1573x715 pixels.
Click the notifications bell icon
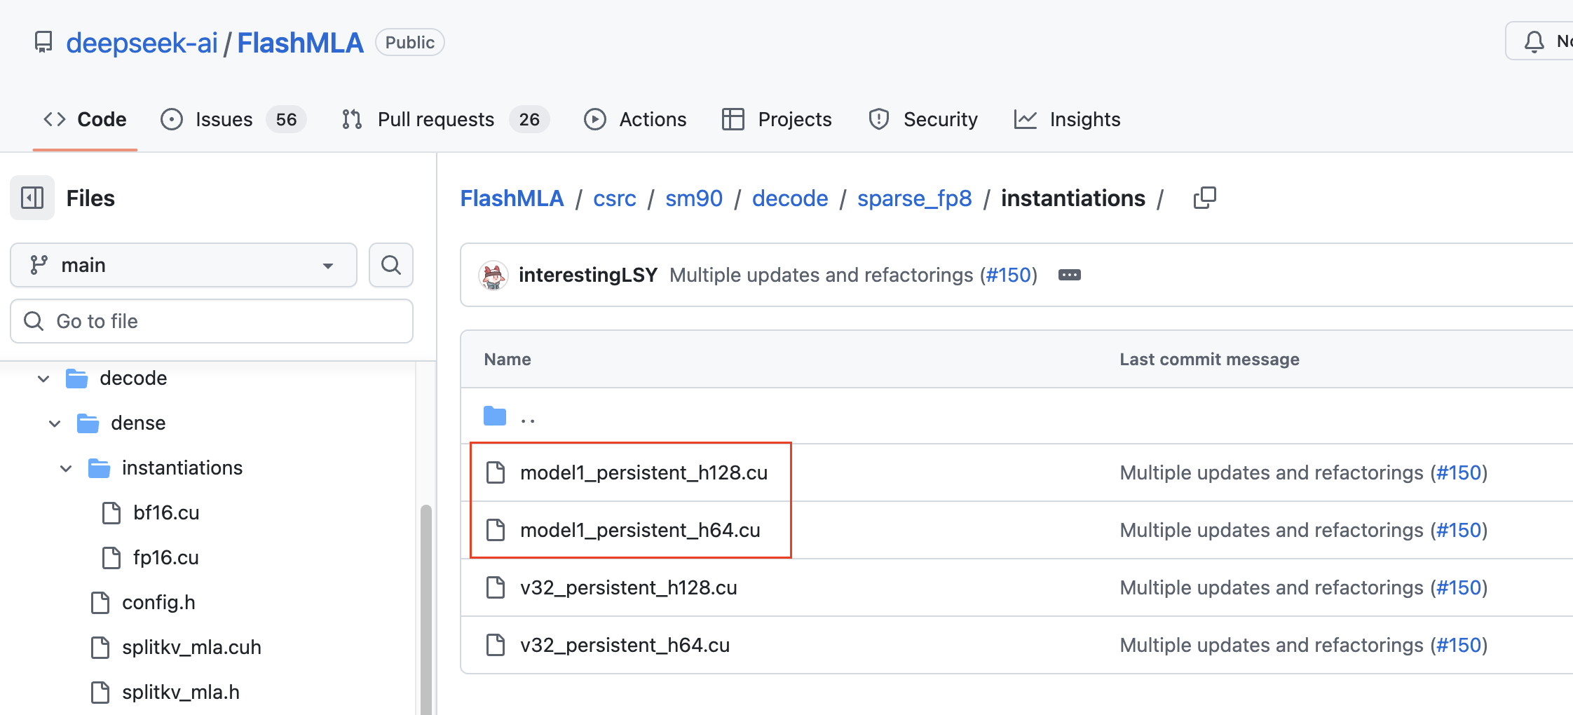tap(1534, 42)
